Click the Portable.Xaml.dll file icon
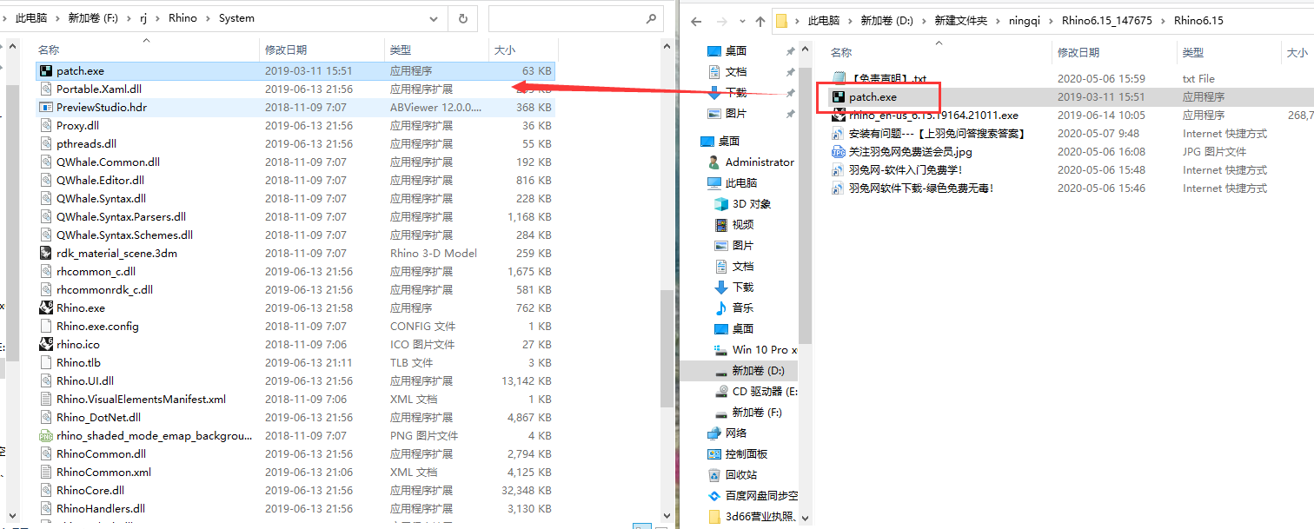The height and width of the screenshot is (529, 1314). (x=47, y=89)
